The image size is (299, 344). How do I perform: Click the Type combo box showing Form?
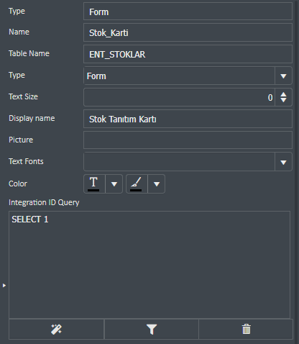(179, 76)
